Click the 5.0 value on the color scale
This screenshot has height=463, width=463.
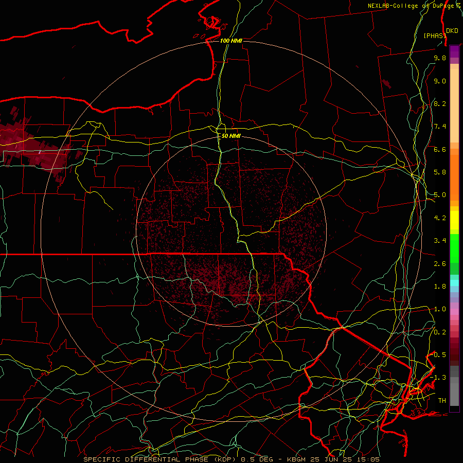click(x=440, y=195)
